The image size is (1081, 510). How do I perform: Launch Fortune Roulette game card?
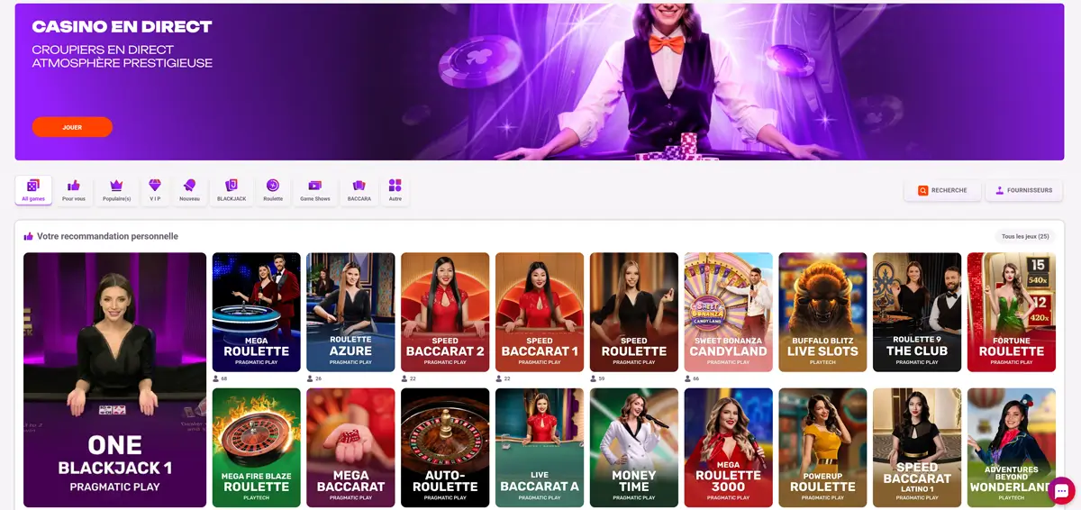pyautogui.click(x=1012, y=312)
